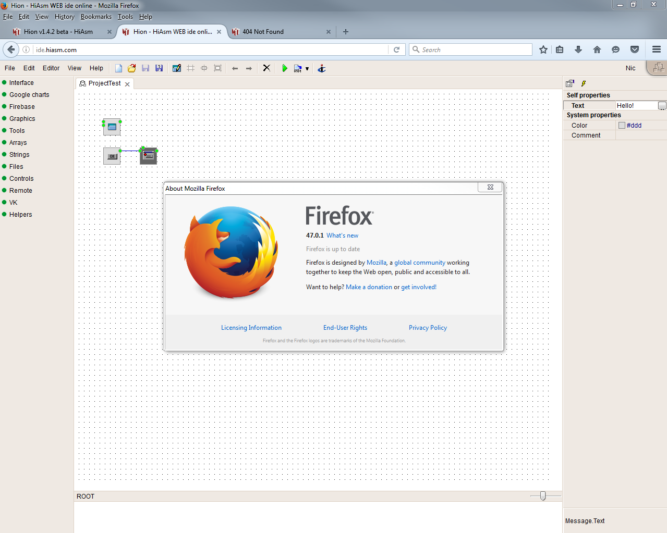This screenshot has height=533, width=667.
Task: Click the canvas zoom slider handle
Action: [x=543, y=496]
